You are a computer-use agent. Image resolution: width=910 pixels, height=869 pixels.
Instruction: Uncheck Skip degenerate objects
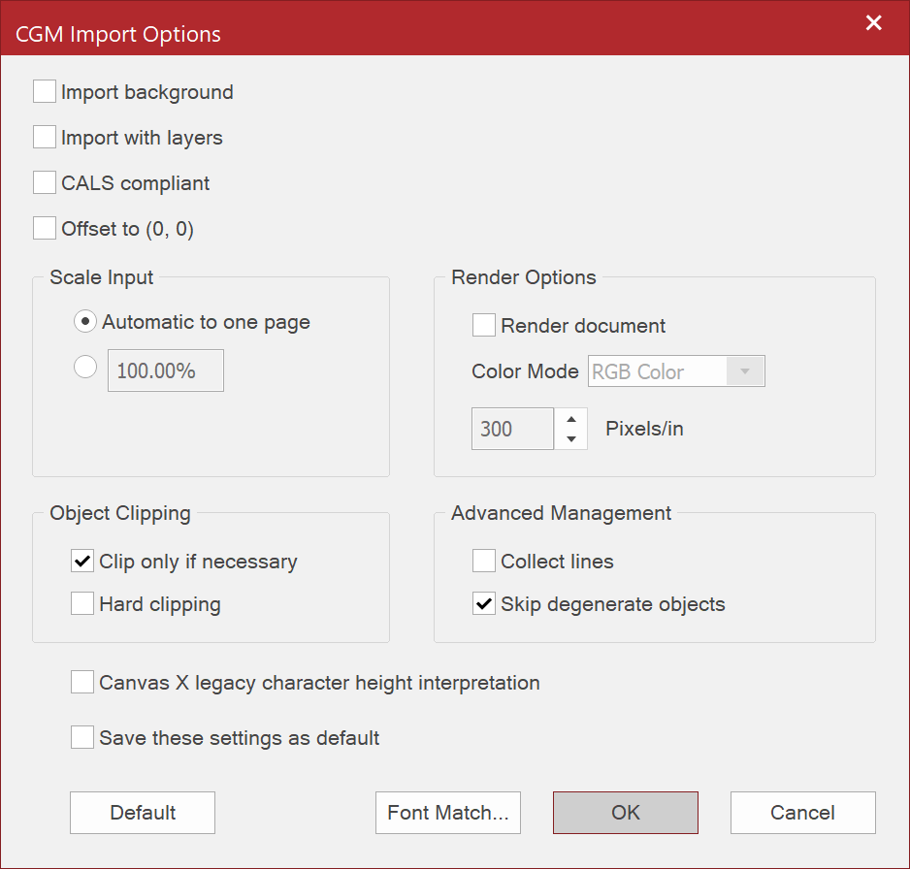click(x=484, y=604)
